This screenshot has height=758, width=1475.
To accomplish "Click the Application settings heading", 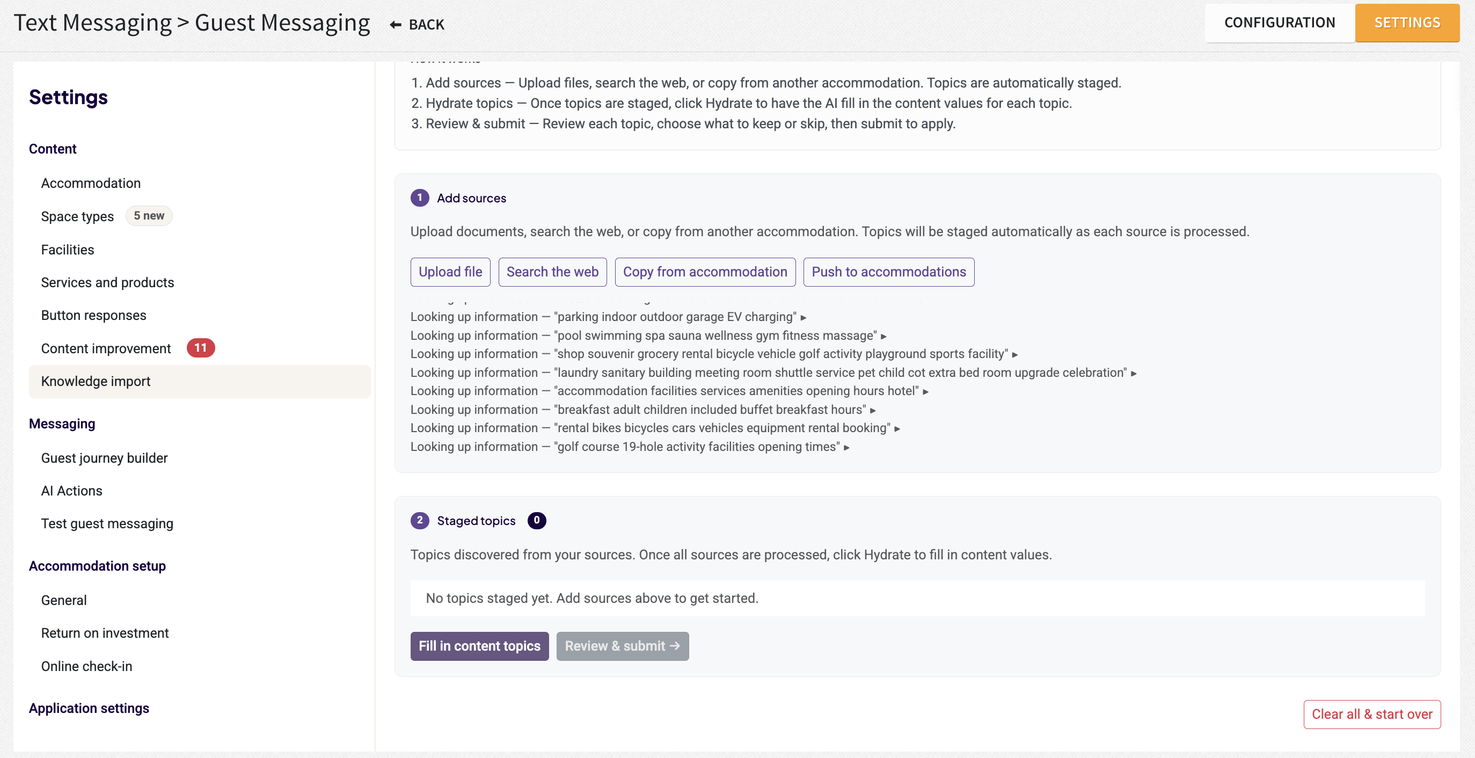I will (x=89, y=708).
